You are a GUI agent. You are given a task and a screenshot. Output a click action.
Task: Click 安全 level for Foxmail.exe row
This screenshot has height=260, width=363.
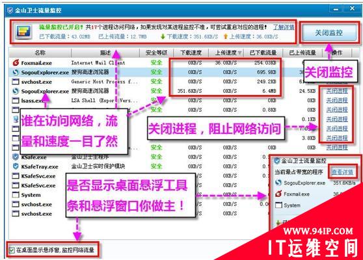point(156,62)
